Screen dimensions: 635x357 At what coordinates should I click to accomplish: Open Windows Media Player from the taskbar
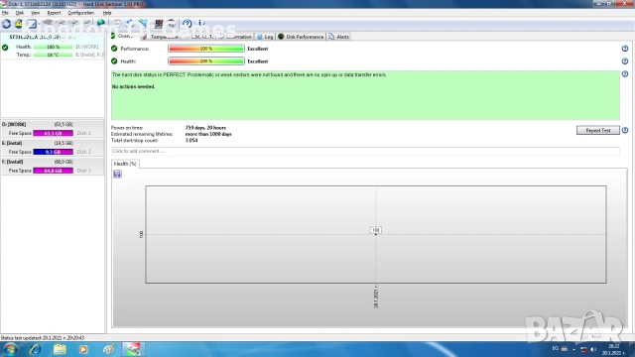83,349
